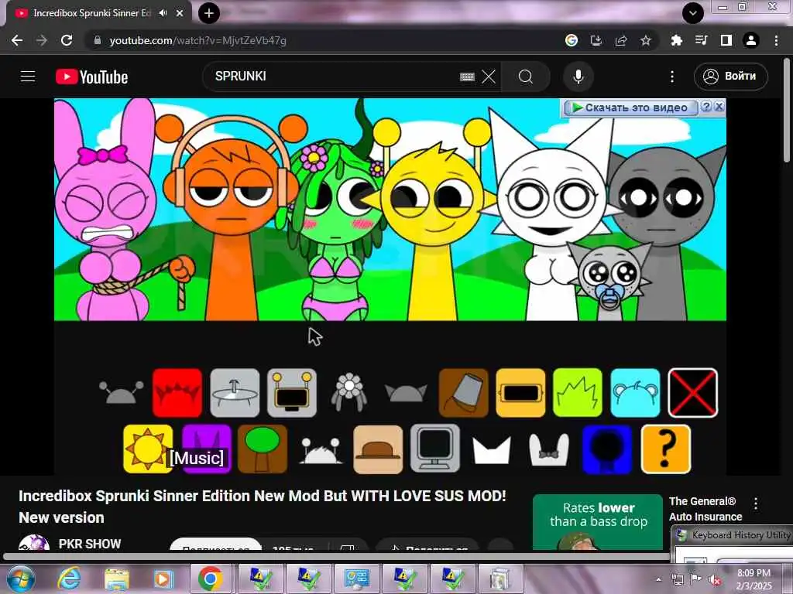Screen dimensions: 793x594
Task: Open the Windows Start button
Action: [19, 579]
